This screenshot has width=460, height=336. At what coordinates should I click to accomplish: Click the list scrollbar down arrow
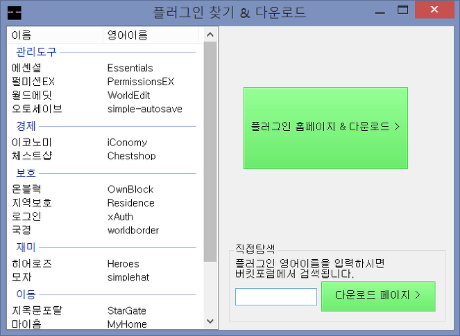210,321
